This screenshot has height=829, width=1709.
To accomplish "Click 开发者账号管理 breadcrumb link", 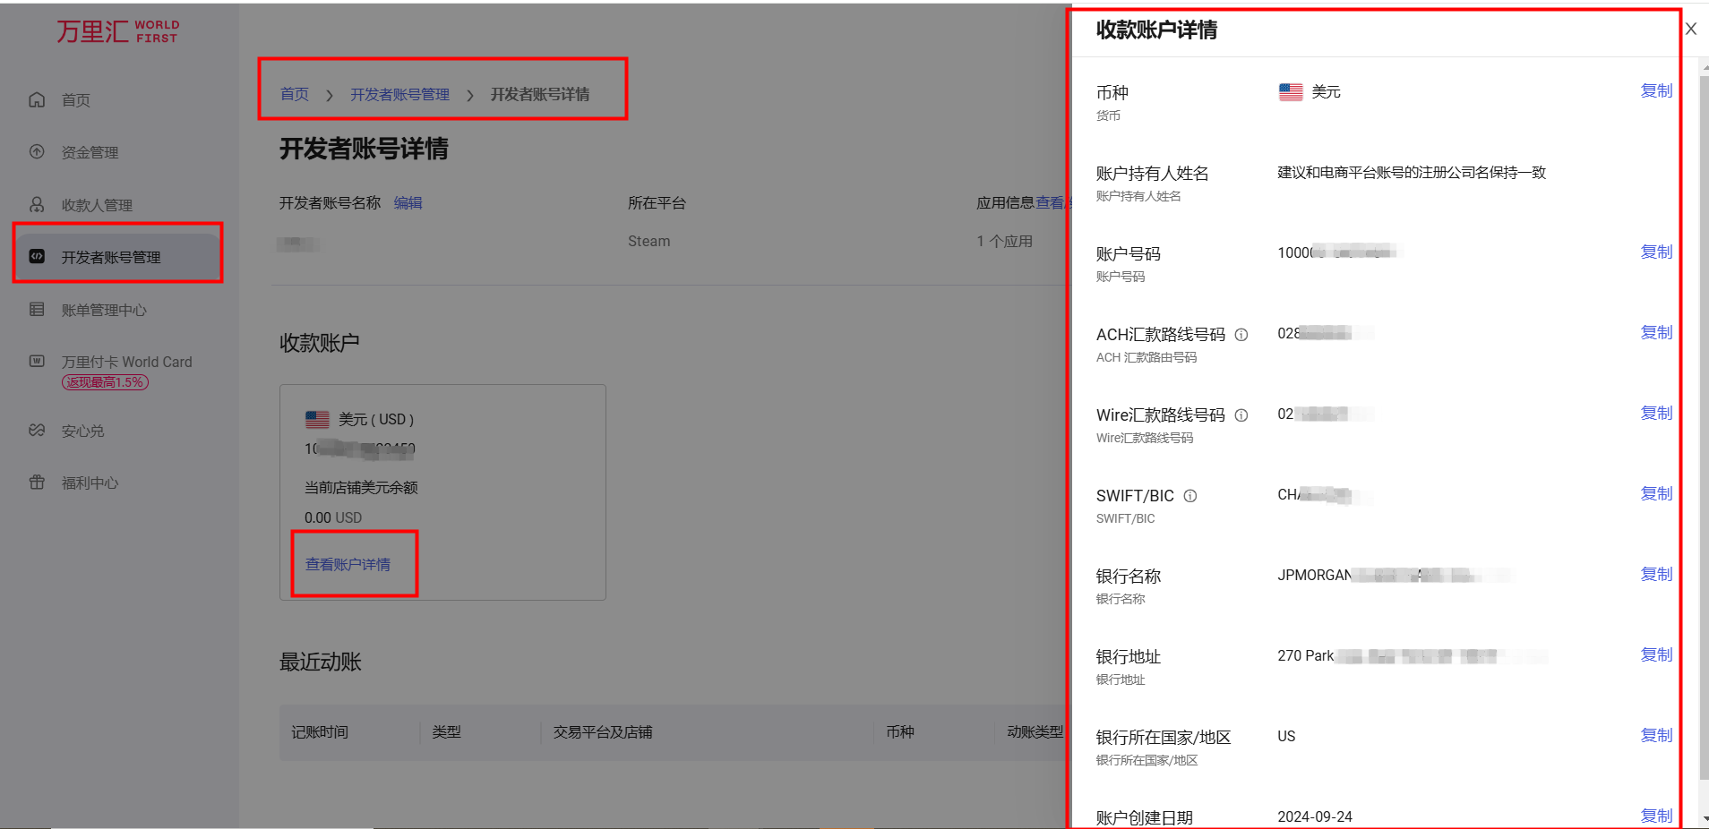I will (x=399, y=94).
